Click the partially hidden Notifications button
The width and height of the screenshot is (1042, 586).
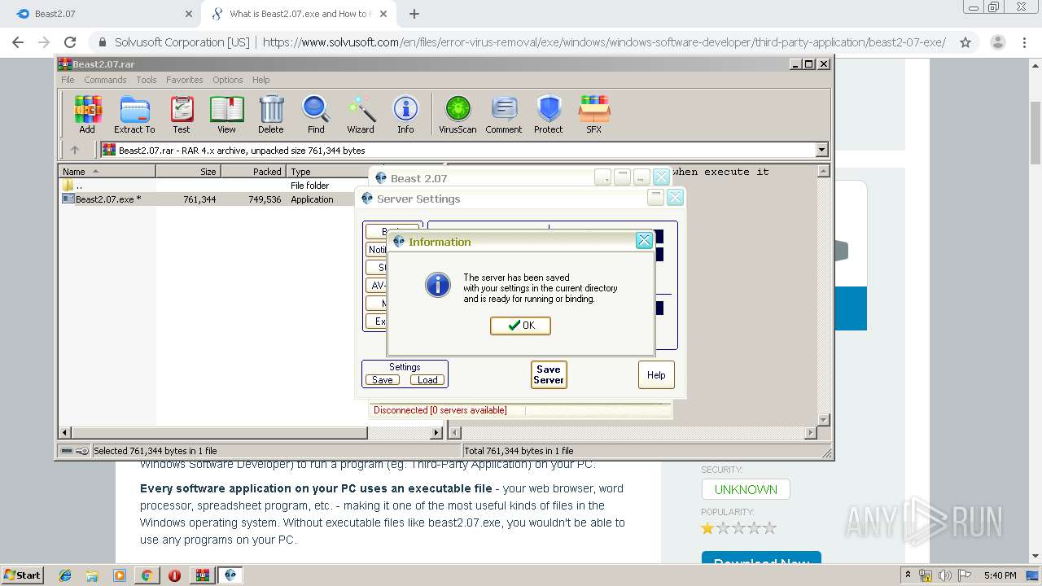(376, 250)
